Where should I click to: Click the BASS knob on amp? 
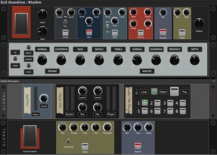[80, 60]
